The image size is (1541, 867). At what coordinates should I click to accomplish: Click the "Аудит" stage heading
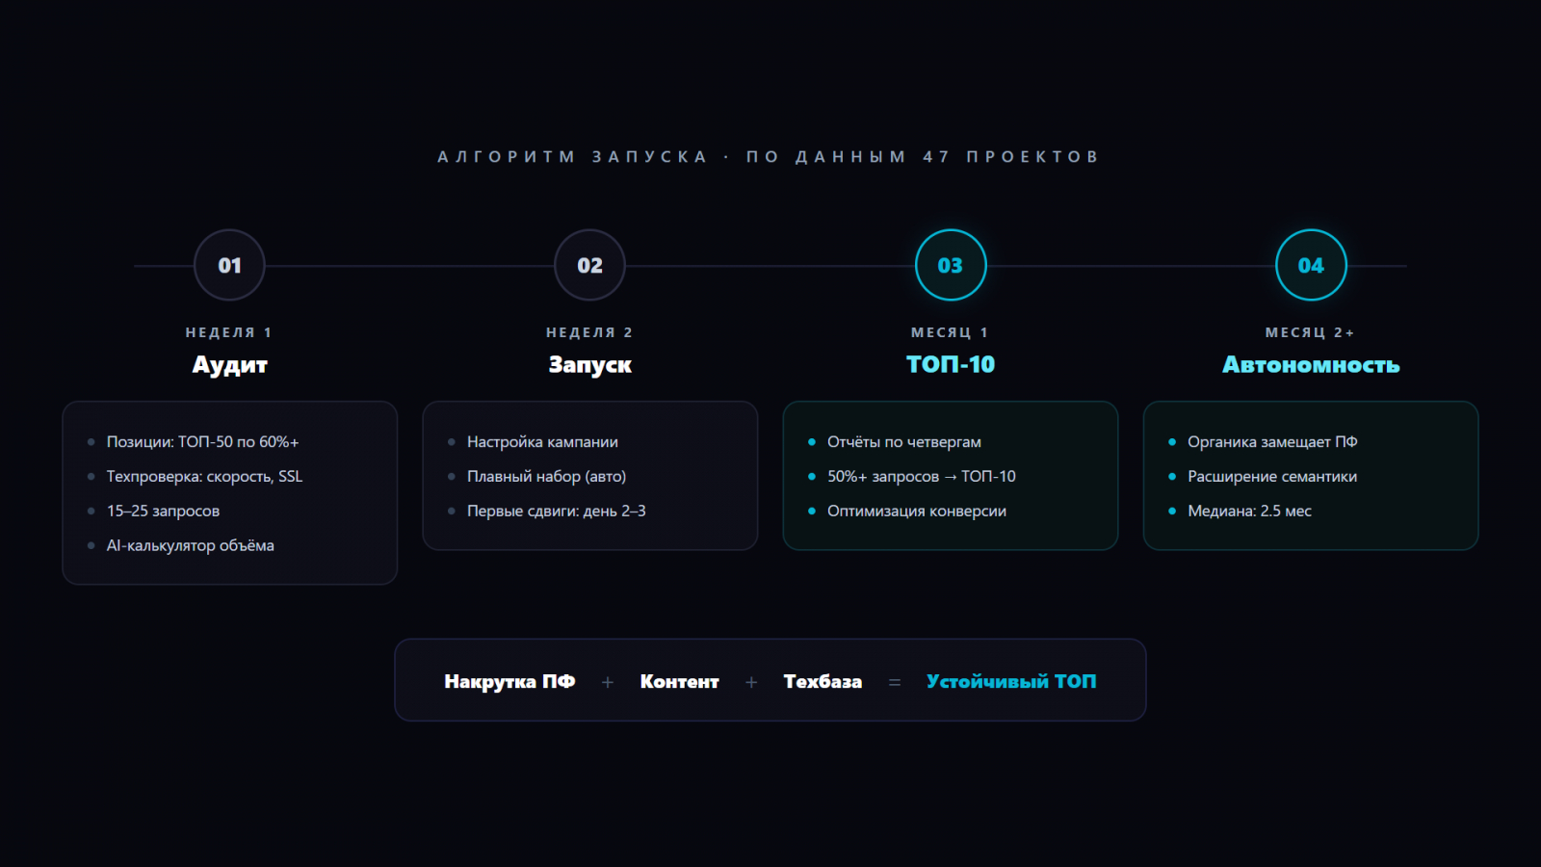point(229,365)
